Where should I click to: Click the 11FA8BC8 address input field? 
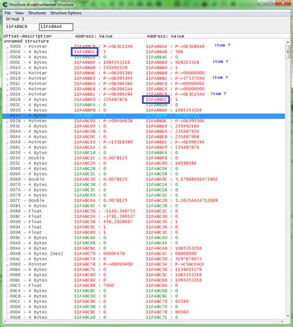(22, 27)
